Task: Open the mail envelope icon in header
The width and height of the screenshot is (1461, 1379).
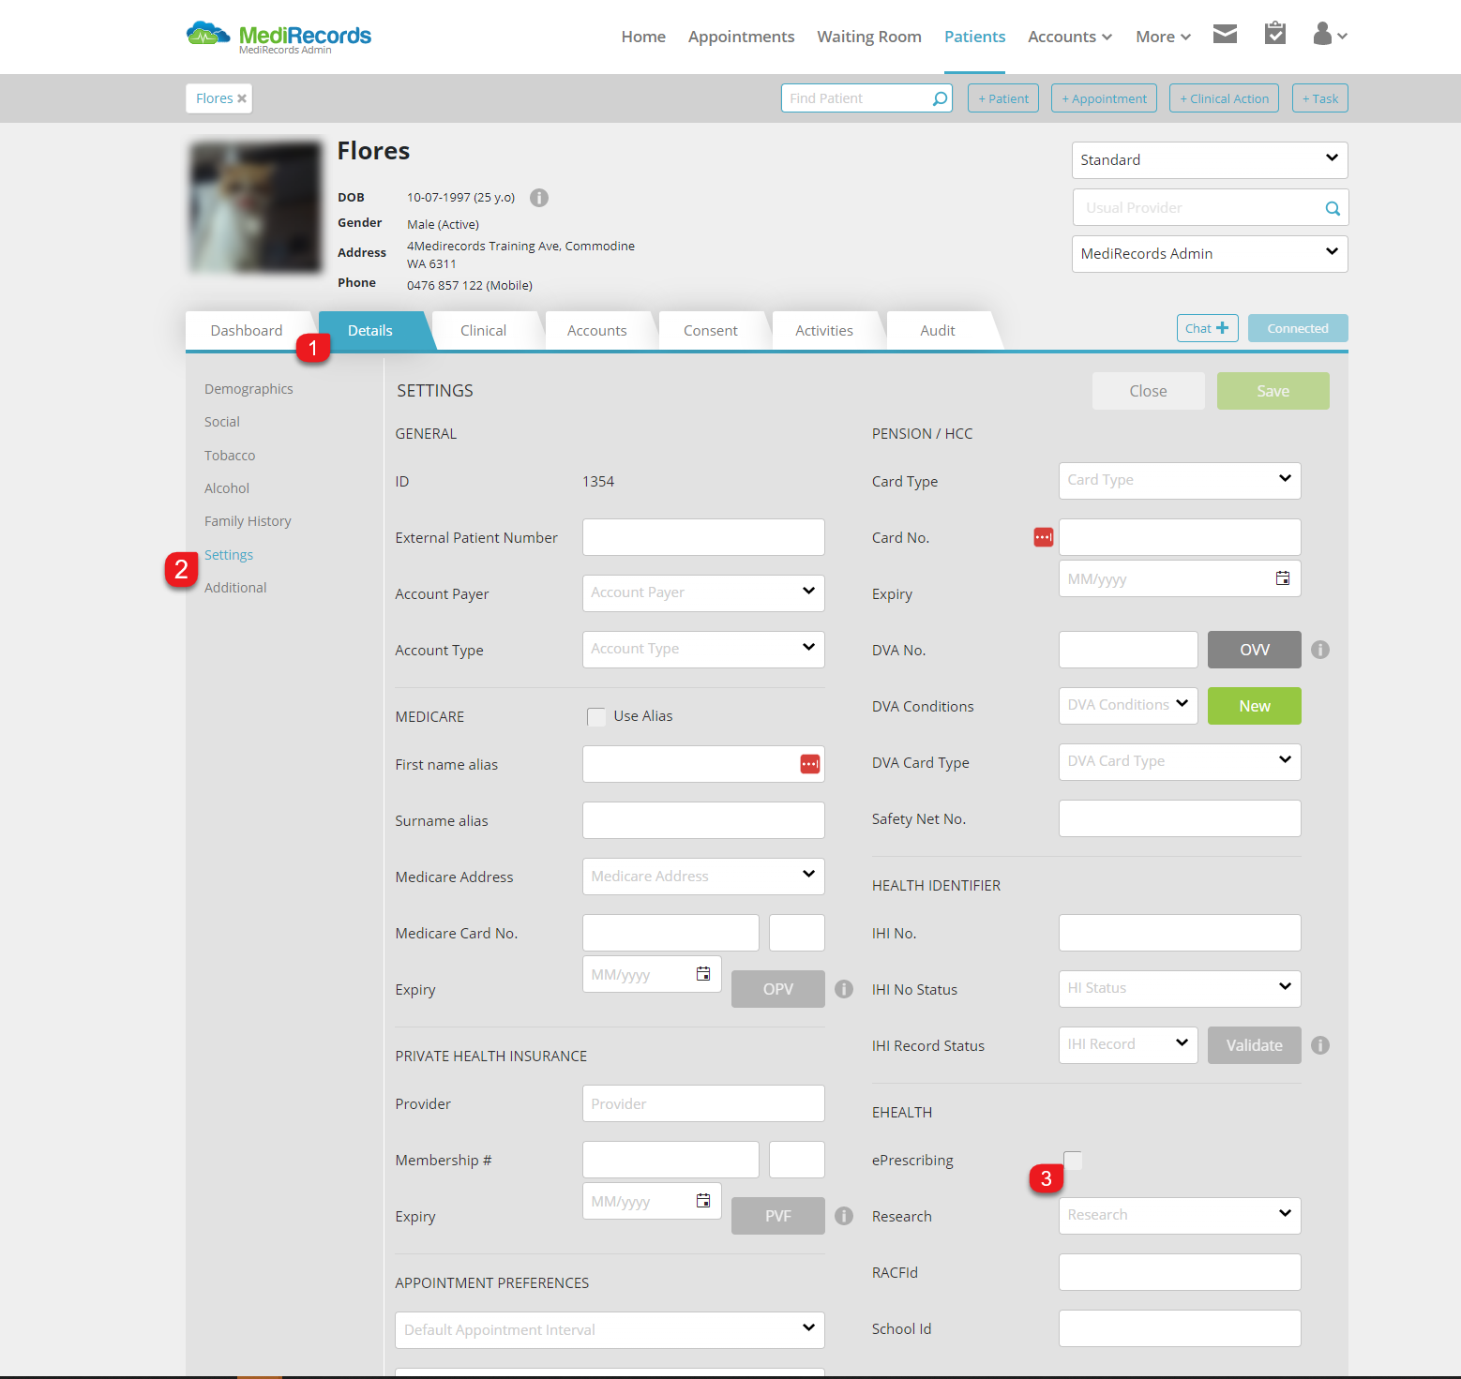Action: tap(1225, 35)
